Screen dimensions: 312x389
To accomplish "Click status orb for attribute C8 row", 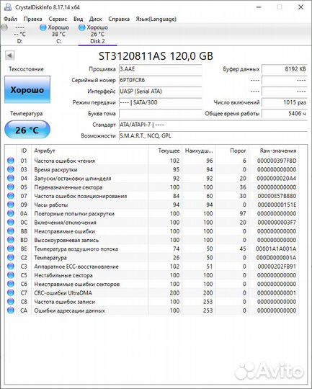I will click(x=11, y=301).
